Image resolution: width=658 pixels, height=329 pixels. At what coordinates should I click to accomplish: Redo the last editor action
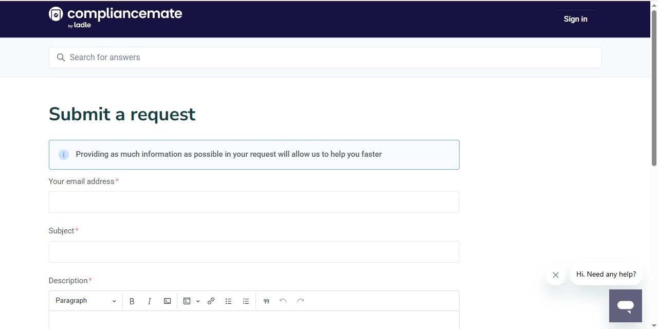[x=300, y=301]
